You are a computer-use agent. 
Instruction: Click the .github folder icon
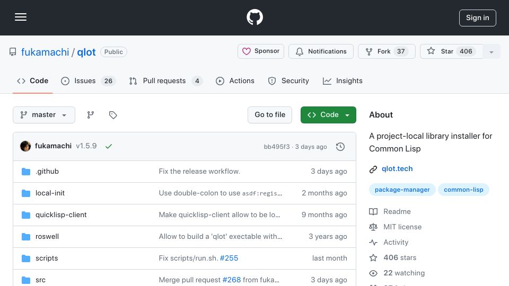coord(26,172)
